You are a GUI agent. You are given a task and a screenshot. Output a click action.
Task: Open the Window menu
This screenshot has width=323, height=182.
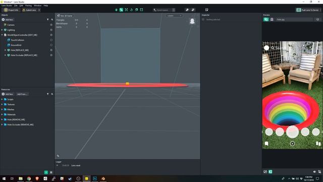37,6
